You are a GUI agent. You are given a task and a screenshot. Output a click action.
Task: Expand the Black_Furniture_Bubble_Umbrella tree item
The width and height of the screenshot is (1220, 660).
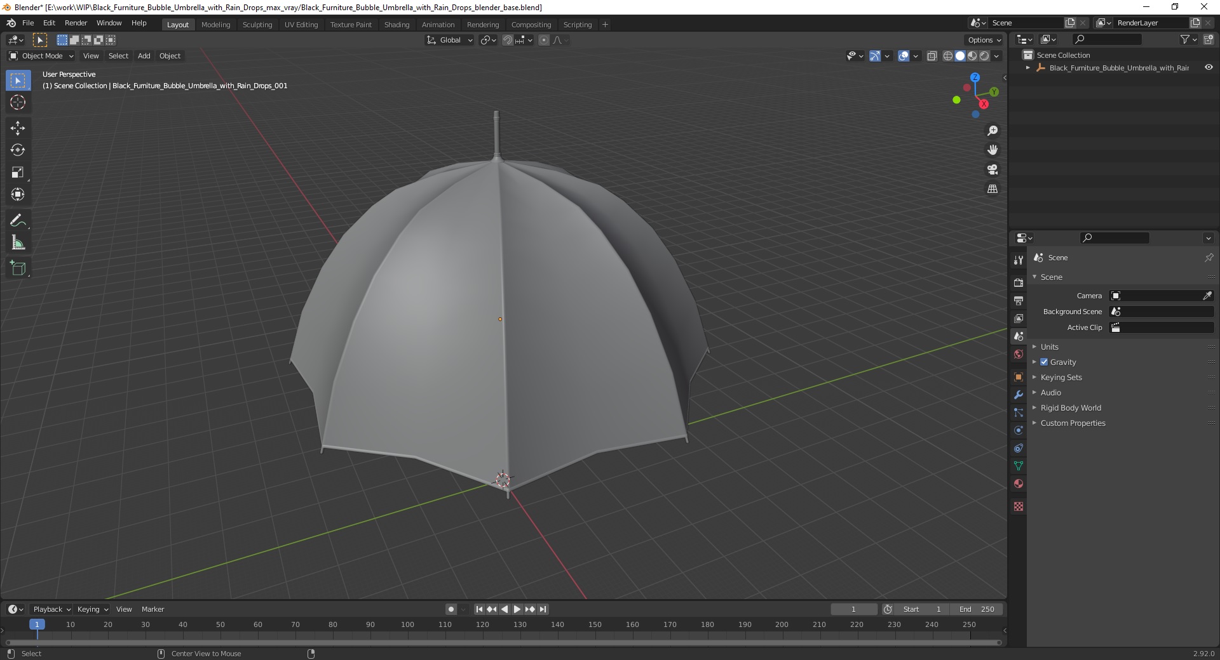(x=1028, y=67)
